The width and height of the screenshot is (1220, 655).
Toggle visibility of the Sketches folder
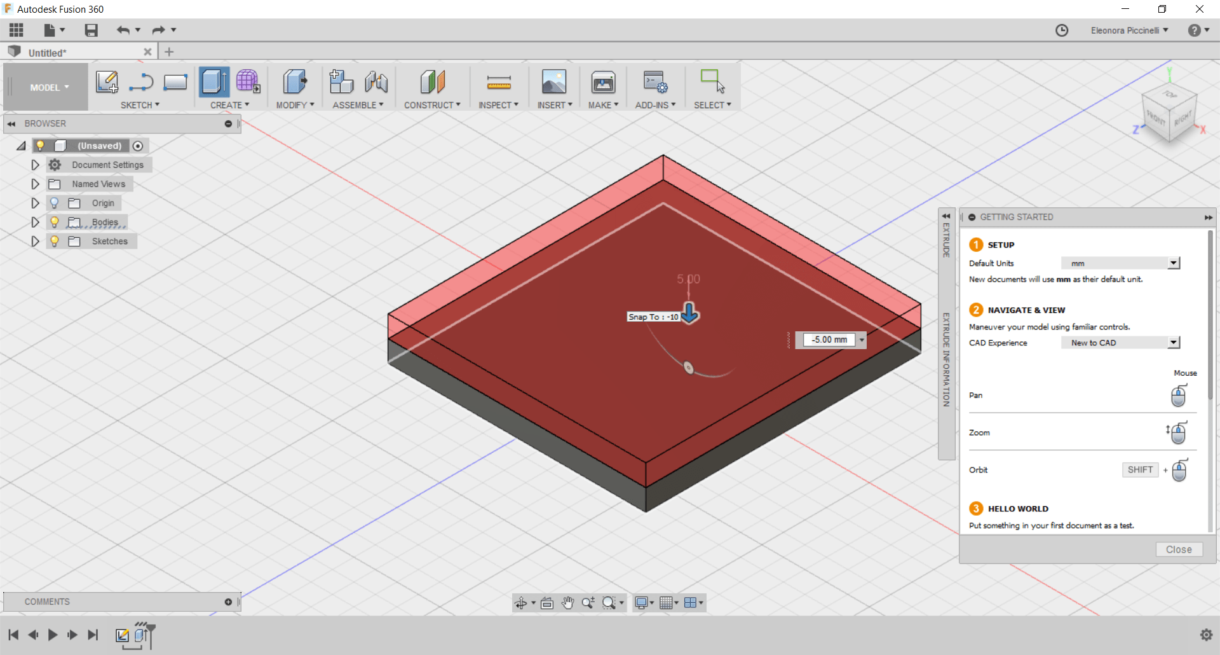[55, 241]
